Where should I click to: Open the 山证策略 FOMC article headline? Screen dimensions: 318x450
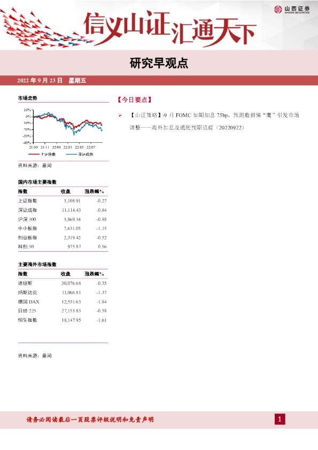[214, 121]
